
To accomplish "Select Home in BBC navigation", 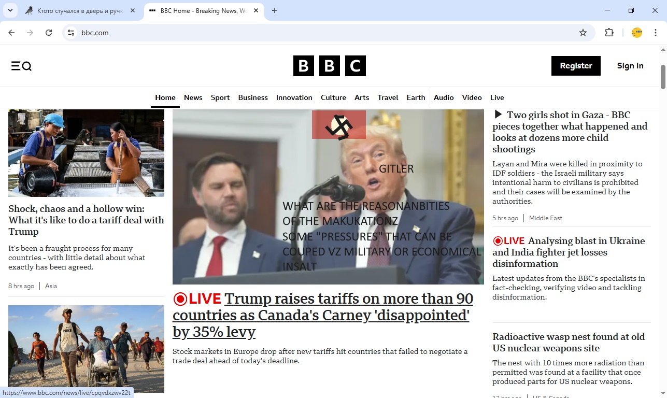I will tap(165, 97).
